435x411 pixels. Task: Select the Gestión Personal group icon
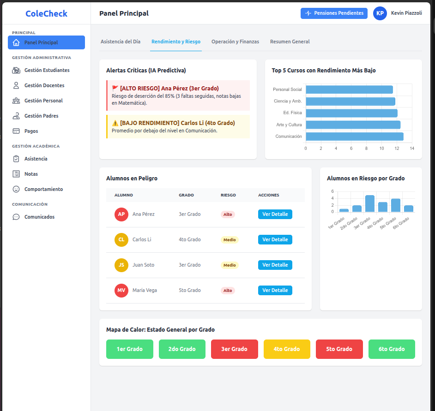pyautogui.click(x=16, y=101)
